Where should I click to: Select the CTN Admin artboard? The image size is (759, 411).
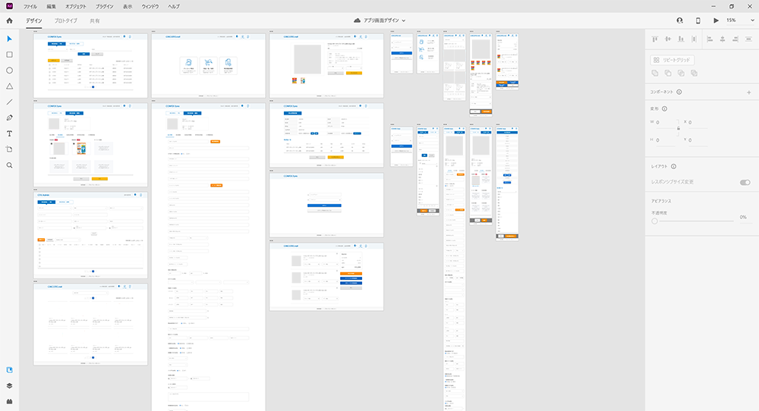(90, 236)
